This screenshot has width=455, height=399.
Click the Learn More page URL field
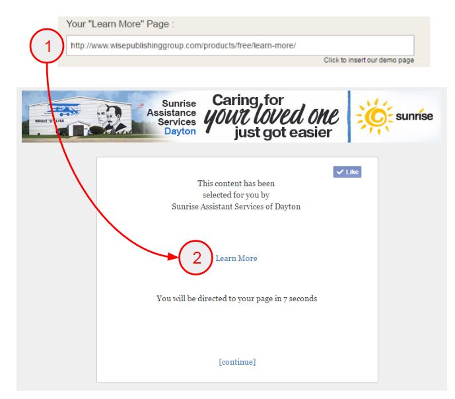[240, 46]
